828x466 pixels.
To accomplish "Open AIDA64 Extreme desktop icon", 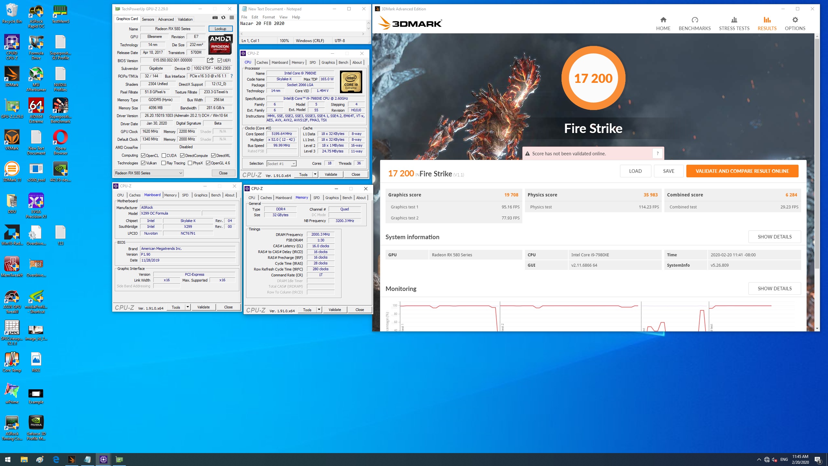I will 36,111.
